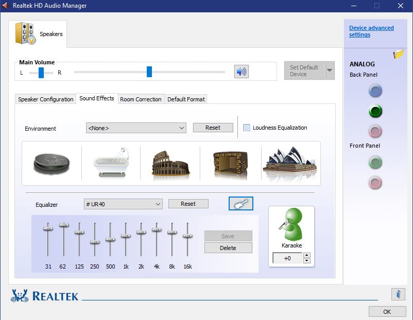Select the Speakers device tab

(38, 33)
